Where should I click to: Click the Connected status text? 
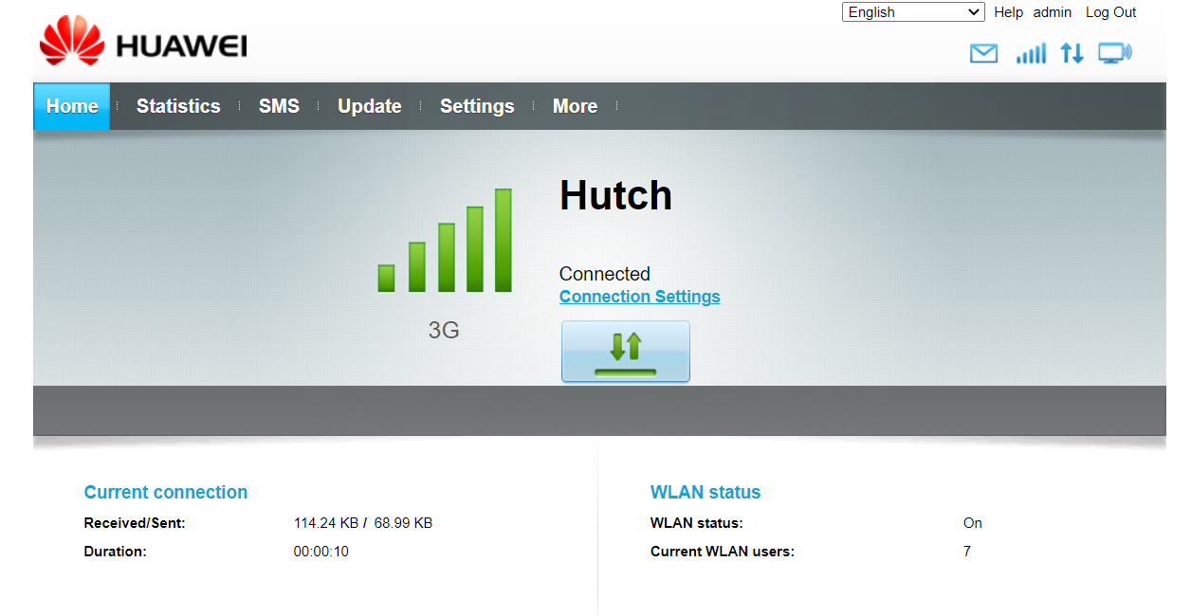[x=605, y=274]
